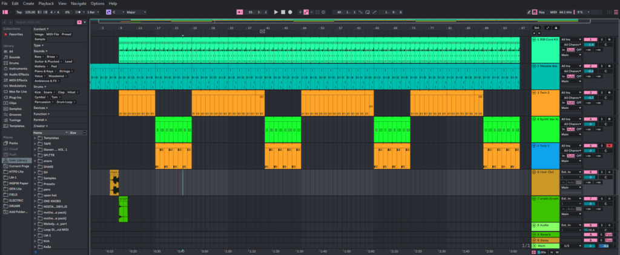
Task: Open the Navigate menu
Action: point(79,4)
